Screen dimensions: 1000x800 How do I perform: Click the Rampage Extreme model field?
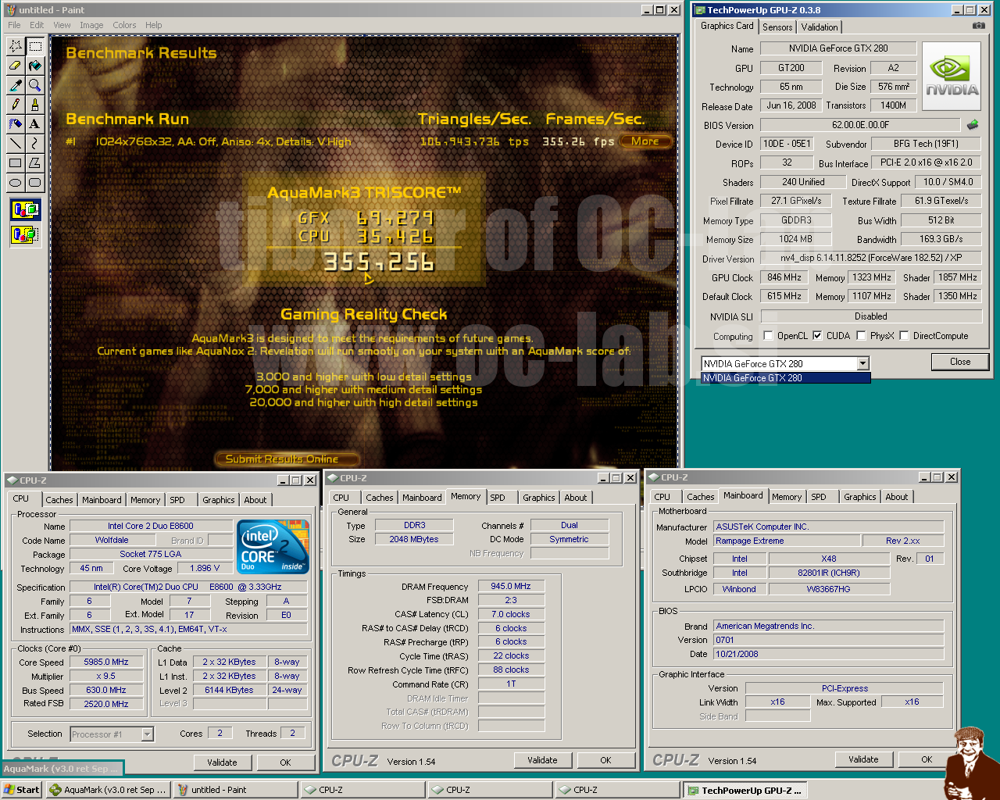(787, 541)
